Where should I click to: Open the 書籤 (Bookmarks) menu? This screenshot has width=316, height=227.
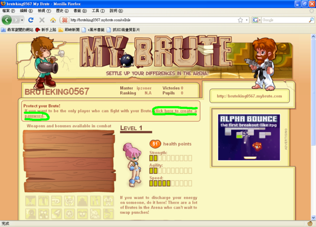(80, 11)
